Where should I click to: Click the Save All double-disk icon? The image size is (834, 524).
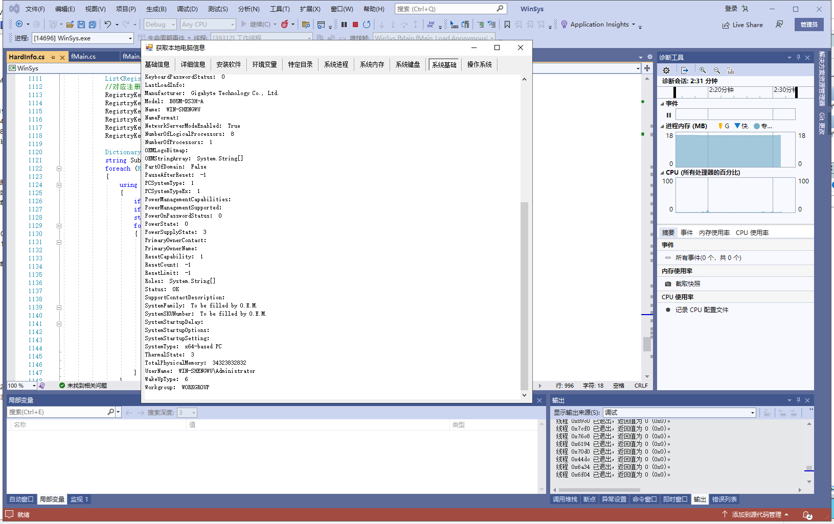tap(93, 24)
